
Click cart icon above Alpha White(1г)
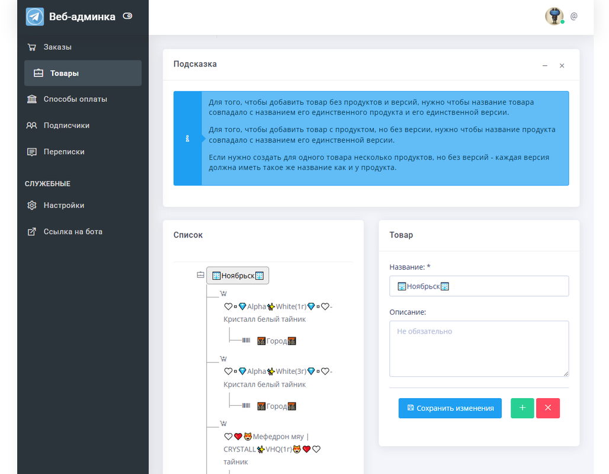223,293
